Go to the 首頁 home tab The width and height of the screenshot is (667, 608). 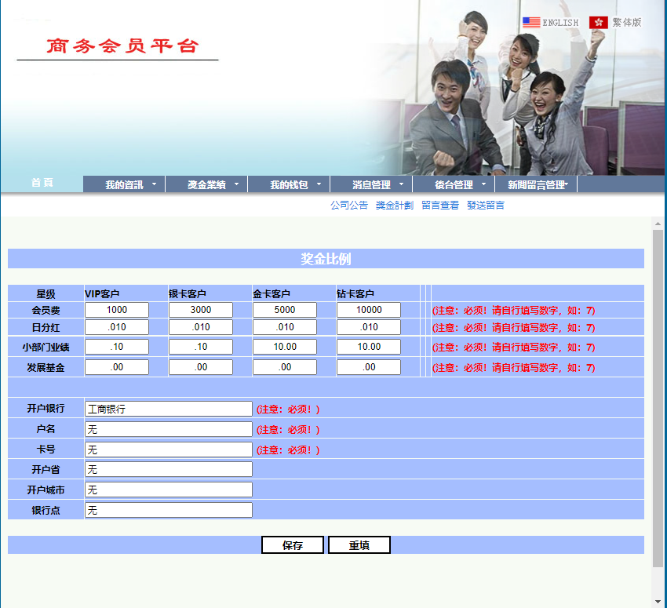tap(42, 183)
